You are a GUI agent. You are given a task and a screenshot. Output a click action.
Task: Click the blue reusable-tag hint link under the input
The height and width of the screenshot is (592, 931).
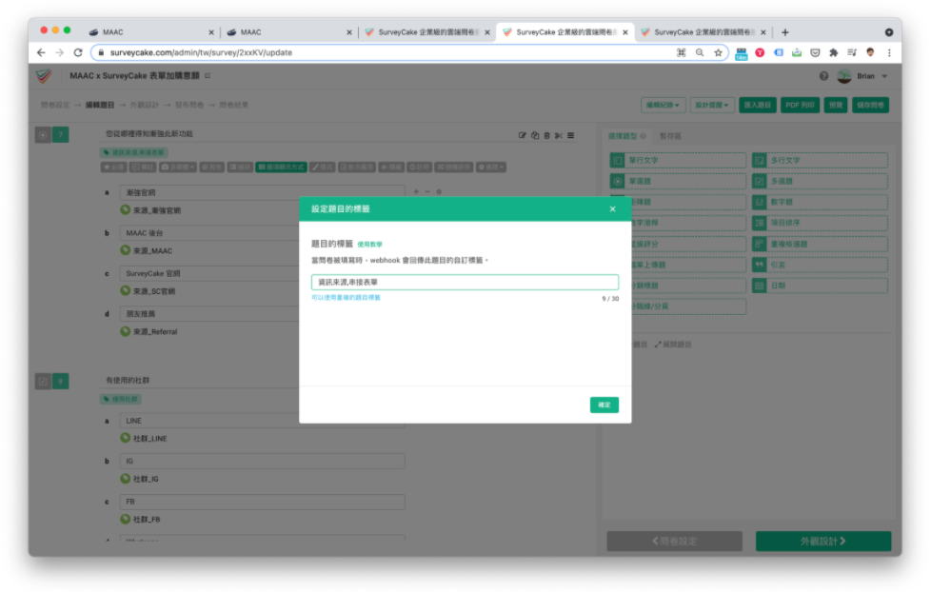pos(346,298)
